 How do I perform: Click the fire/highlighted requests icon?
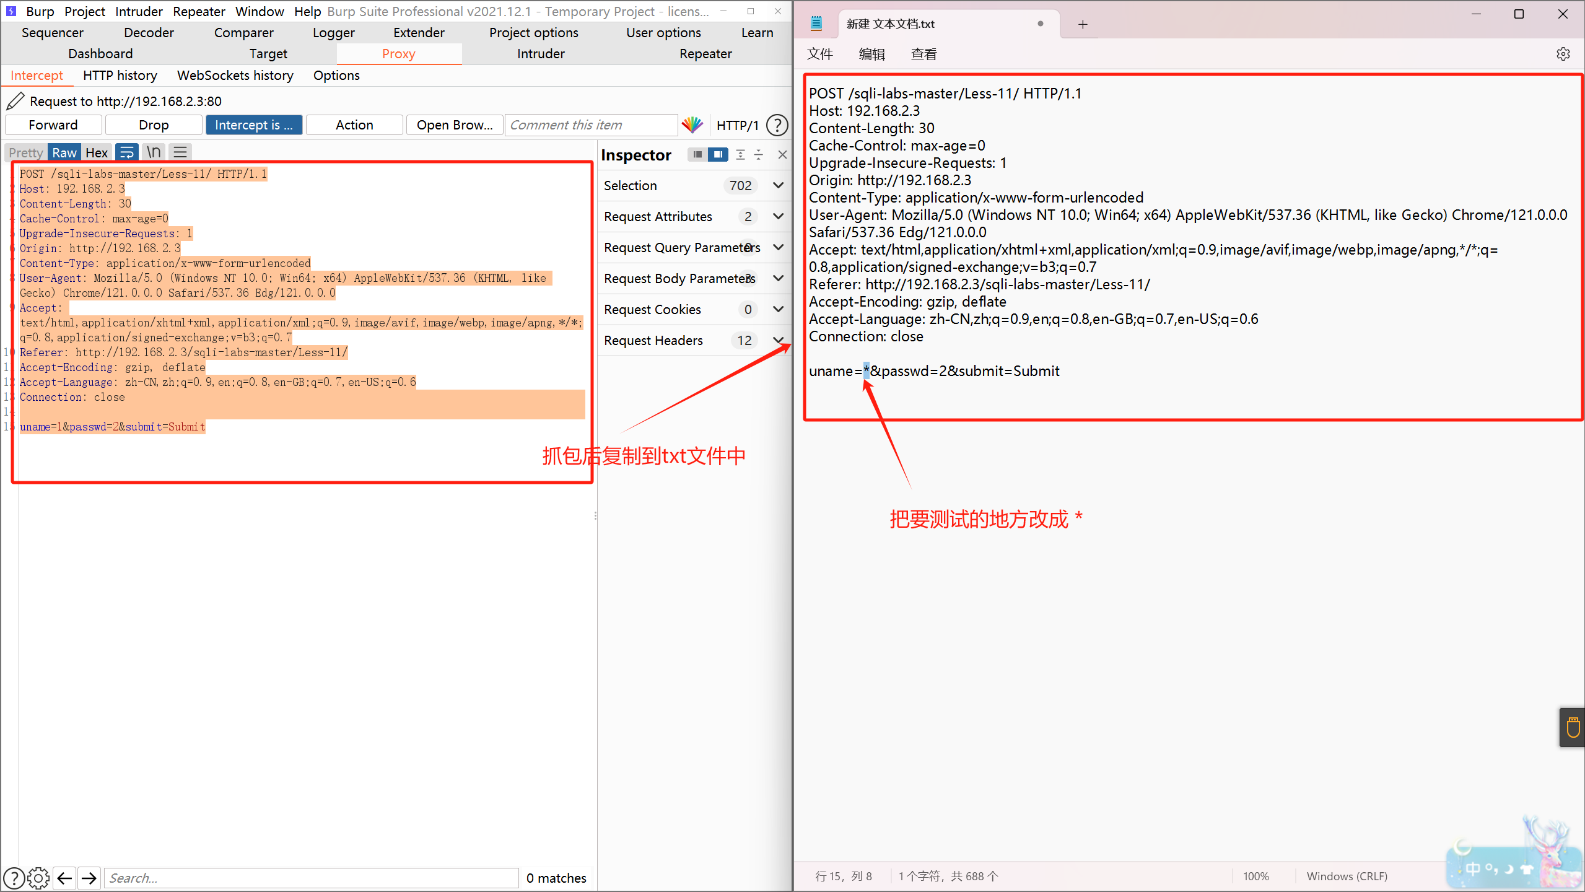click(x=694, y=124)
